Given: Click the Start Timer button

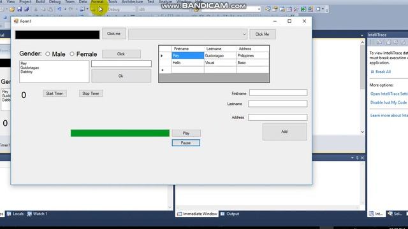Looking at the screenshot, I should [x=55, y=94].
